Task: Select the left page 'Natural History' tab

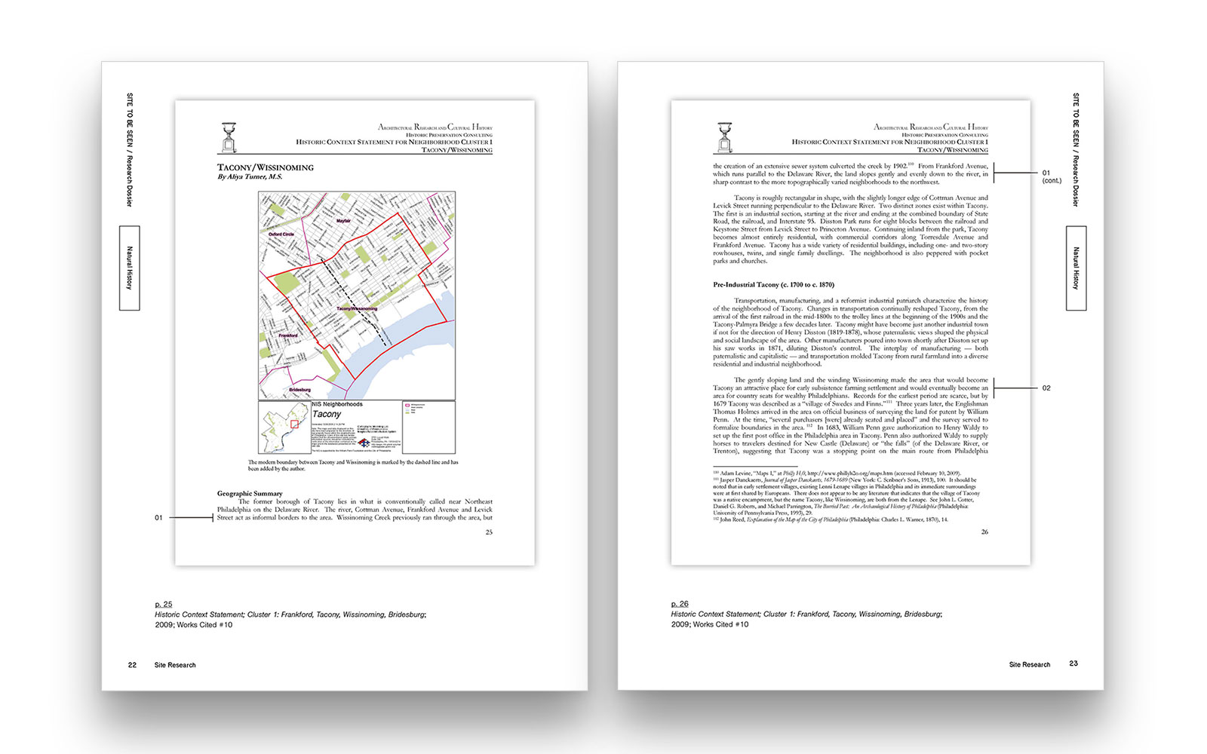Action: coord(129,268)
